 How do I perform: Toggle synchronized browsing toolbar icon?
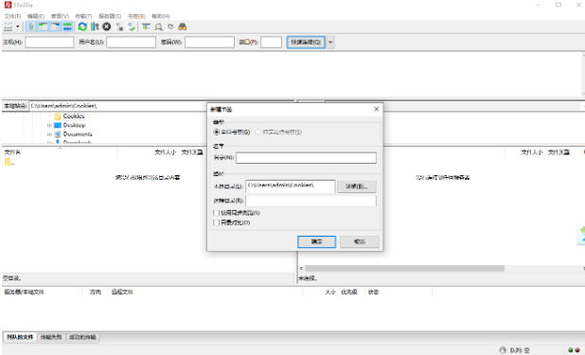(x=170, y=27)
